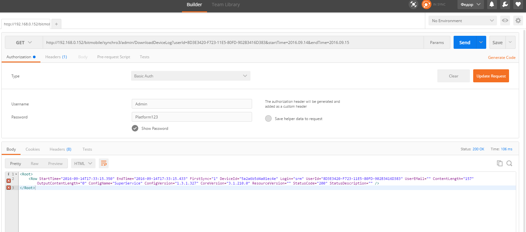Open environment quick look eye icon

505,20
